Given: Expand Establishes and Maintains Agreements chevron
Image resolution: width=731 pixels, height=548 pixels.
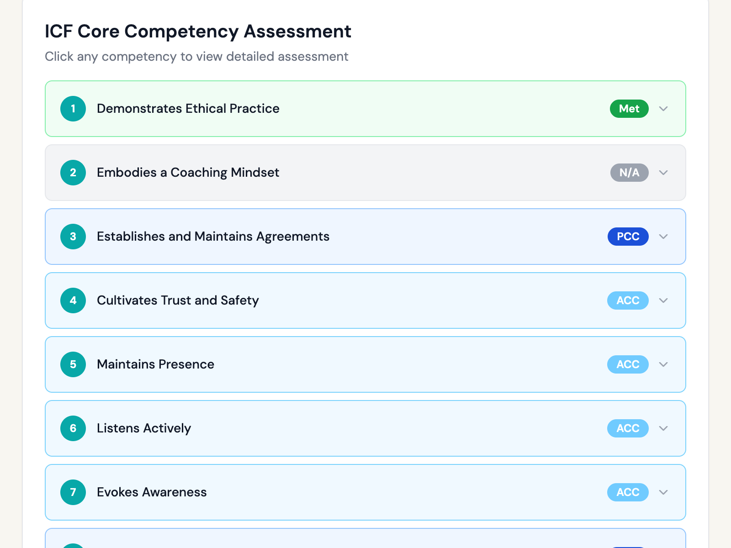Looking at the screenshot, I should (x=663, y=237).
